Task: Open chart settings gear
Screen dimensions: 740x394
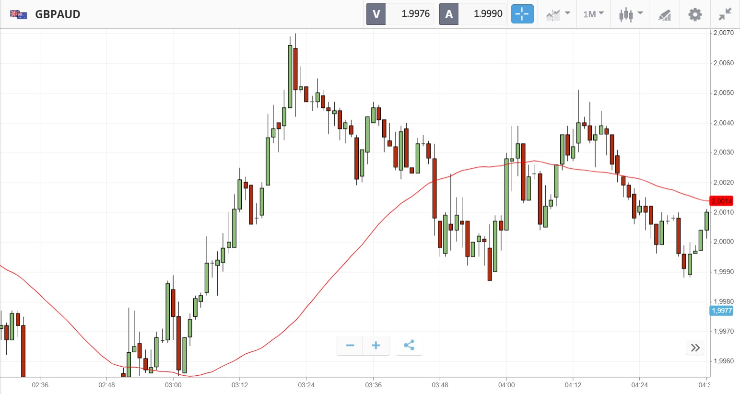Action: (695, 14)
